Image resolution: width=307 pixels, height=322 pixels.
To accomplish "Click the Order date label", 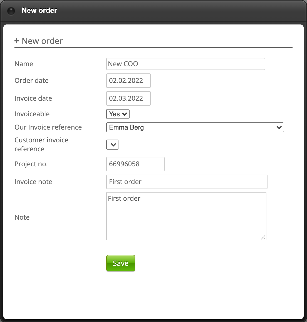I will pos(31,81).
